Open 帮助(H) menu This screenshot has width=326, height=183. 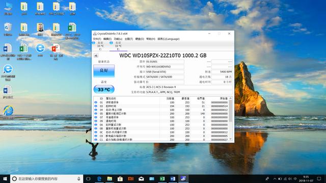point(151,39)
